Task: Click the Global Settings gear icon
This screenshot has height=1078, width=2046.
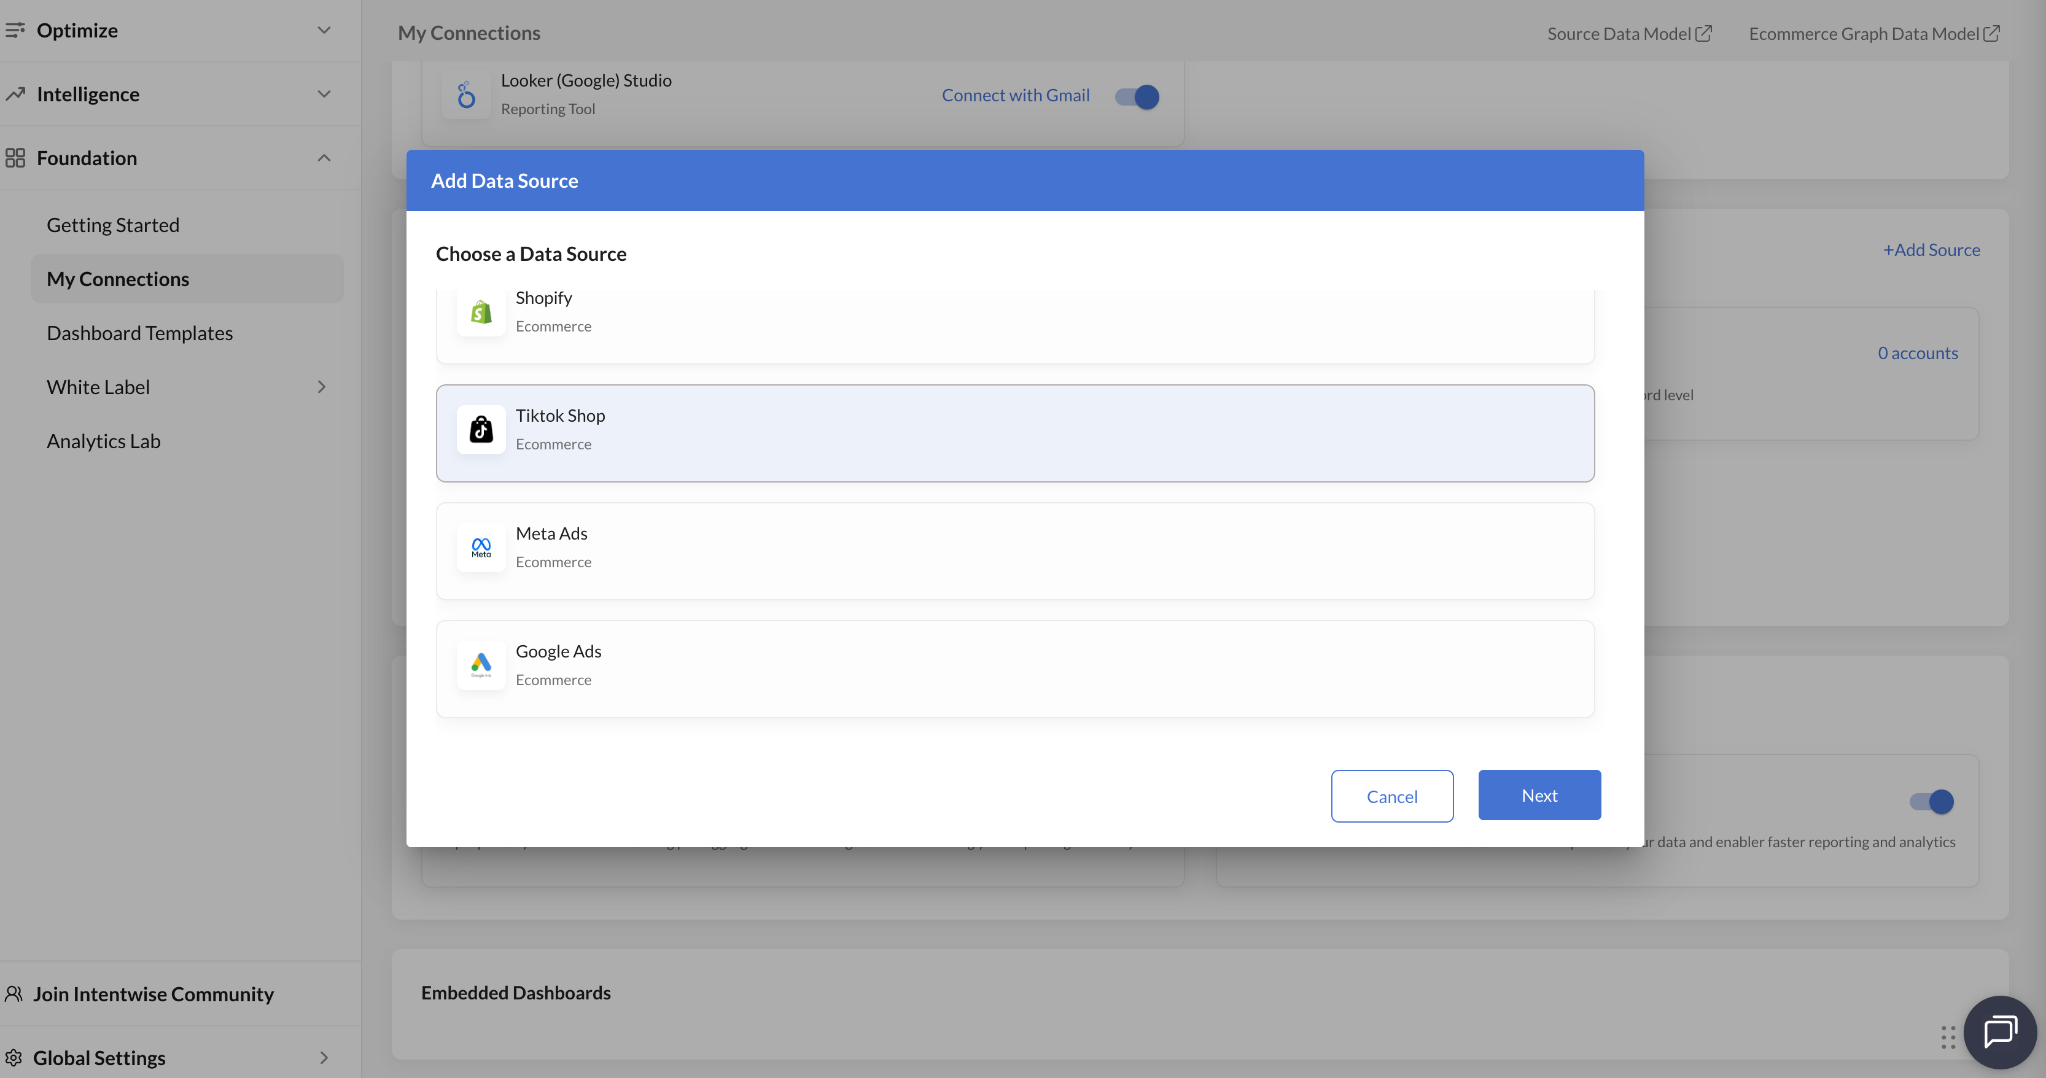Action: pos(14,1057)
